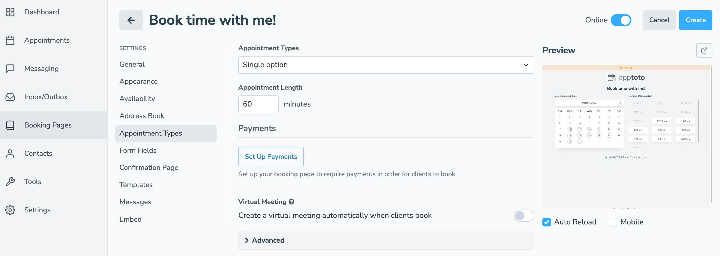Viewport: 720px width, 256px height.
Task: Select the Appointments calendar icon
Action: (10, 40)
